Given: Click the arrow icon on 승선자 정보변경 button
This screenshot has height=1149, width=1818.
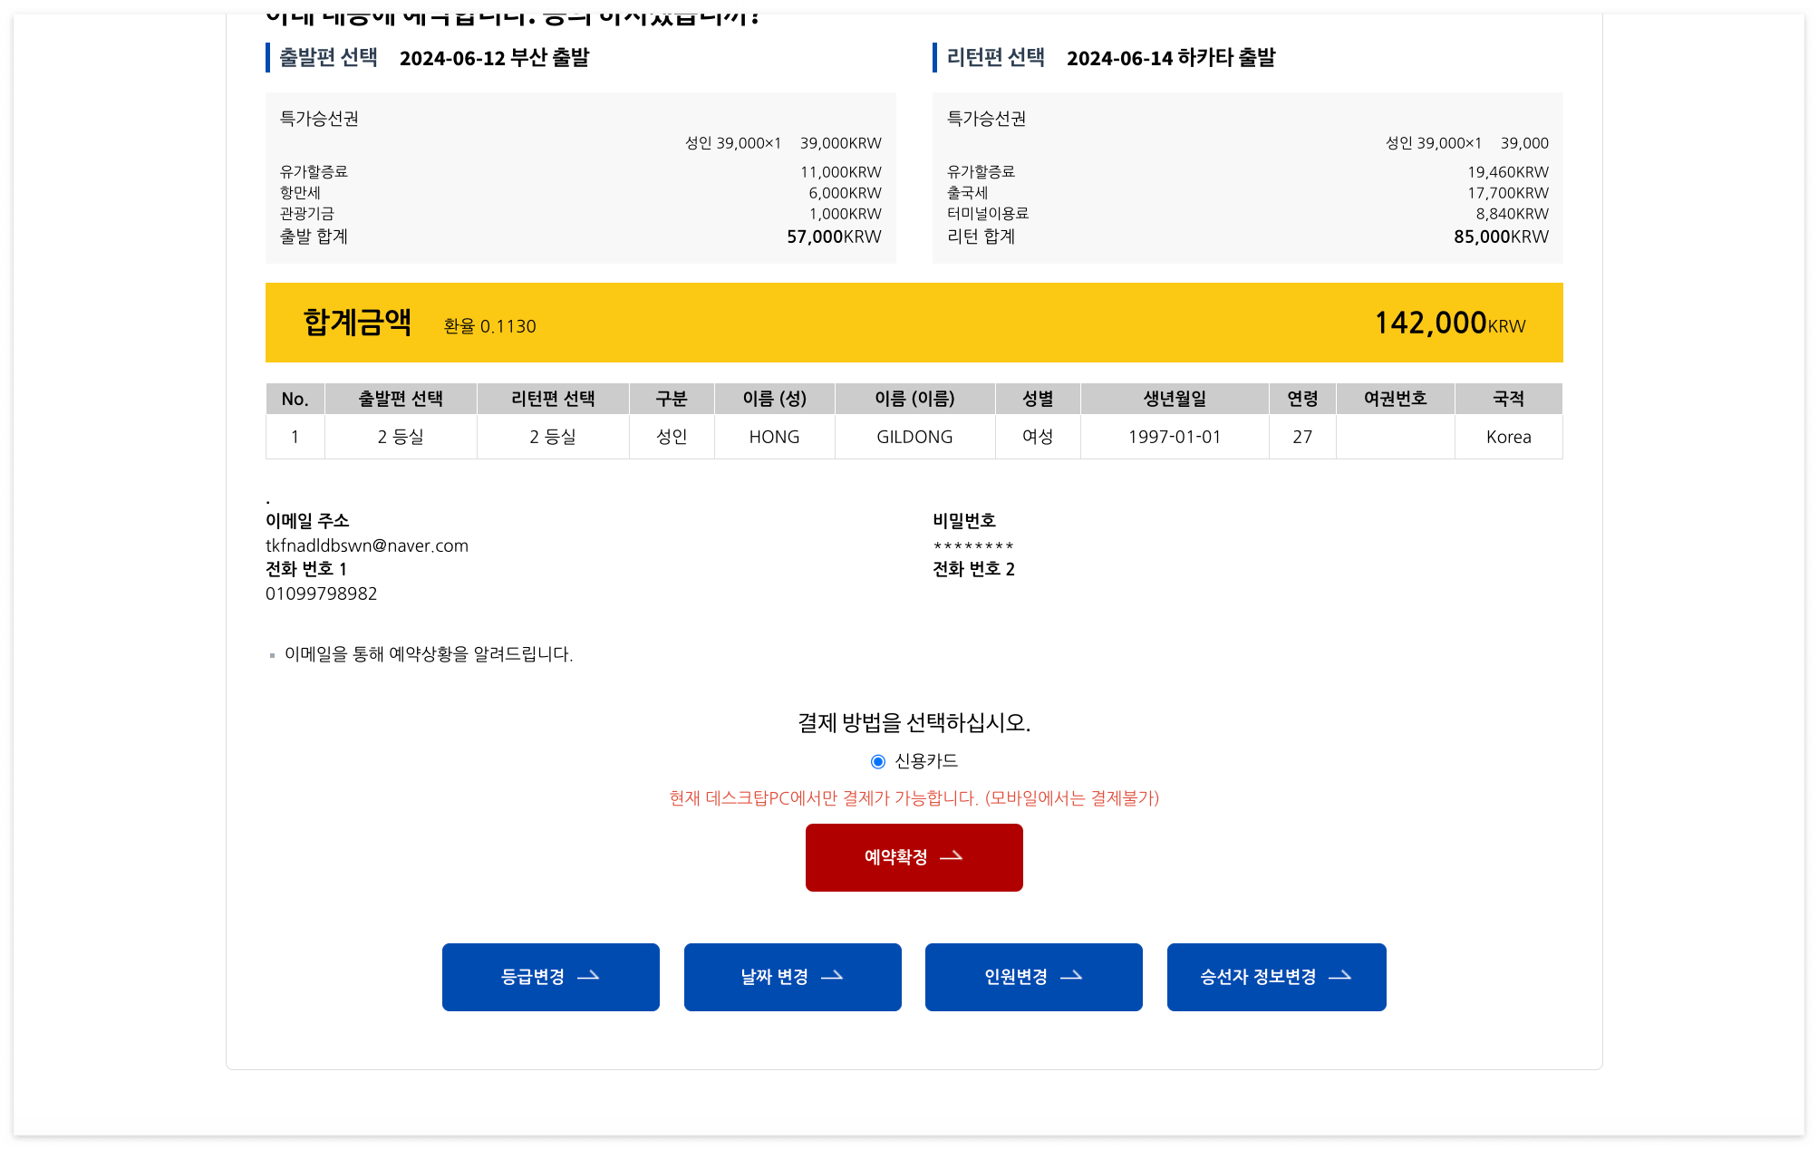Looking at the screenshot, I should click(1342, 977).
